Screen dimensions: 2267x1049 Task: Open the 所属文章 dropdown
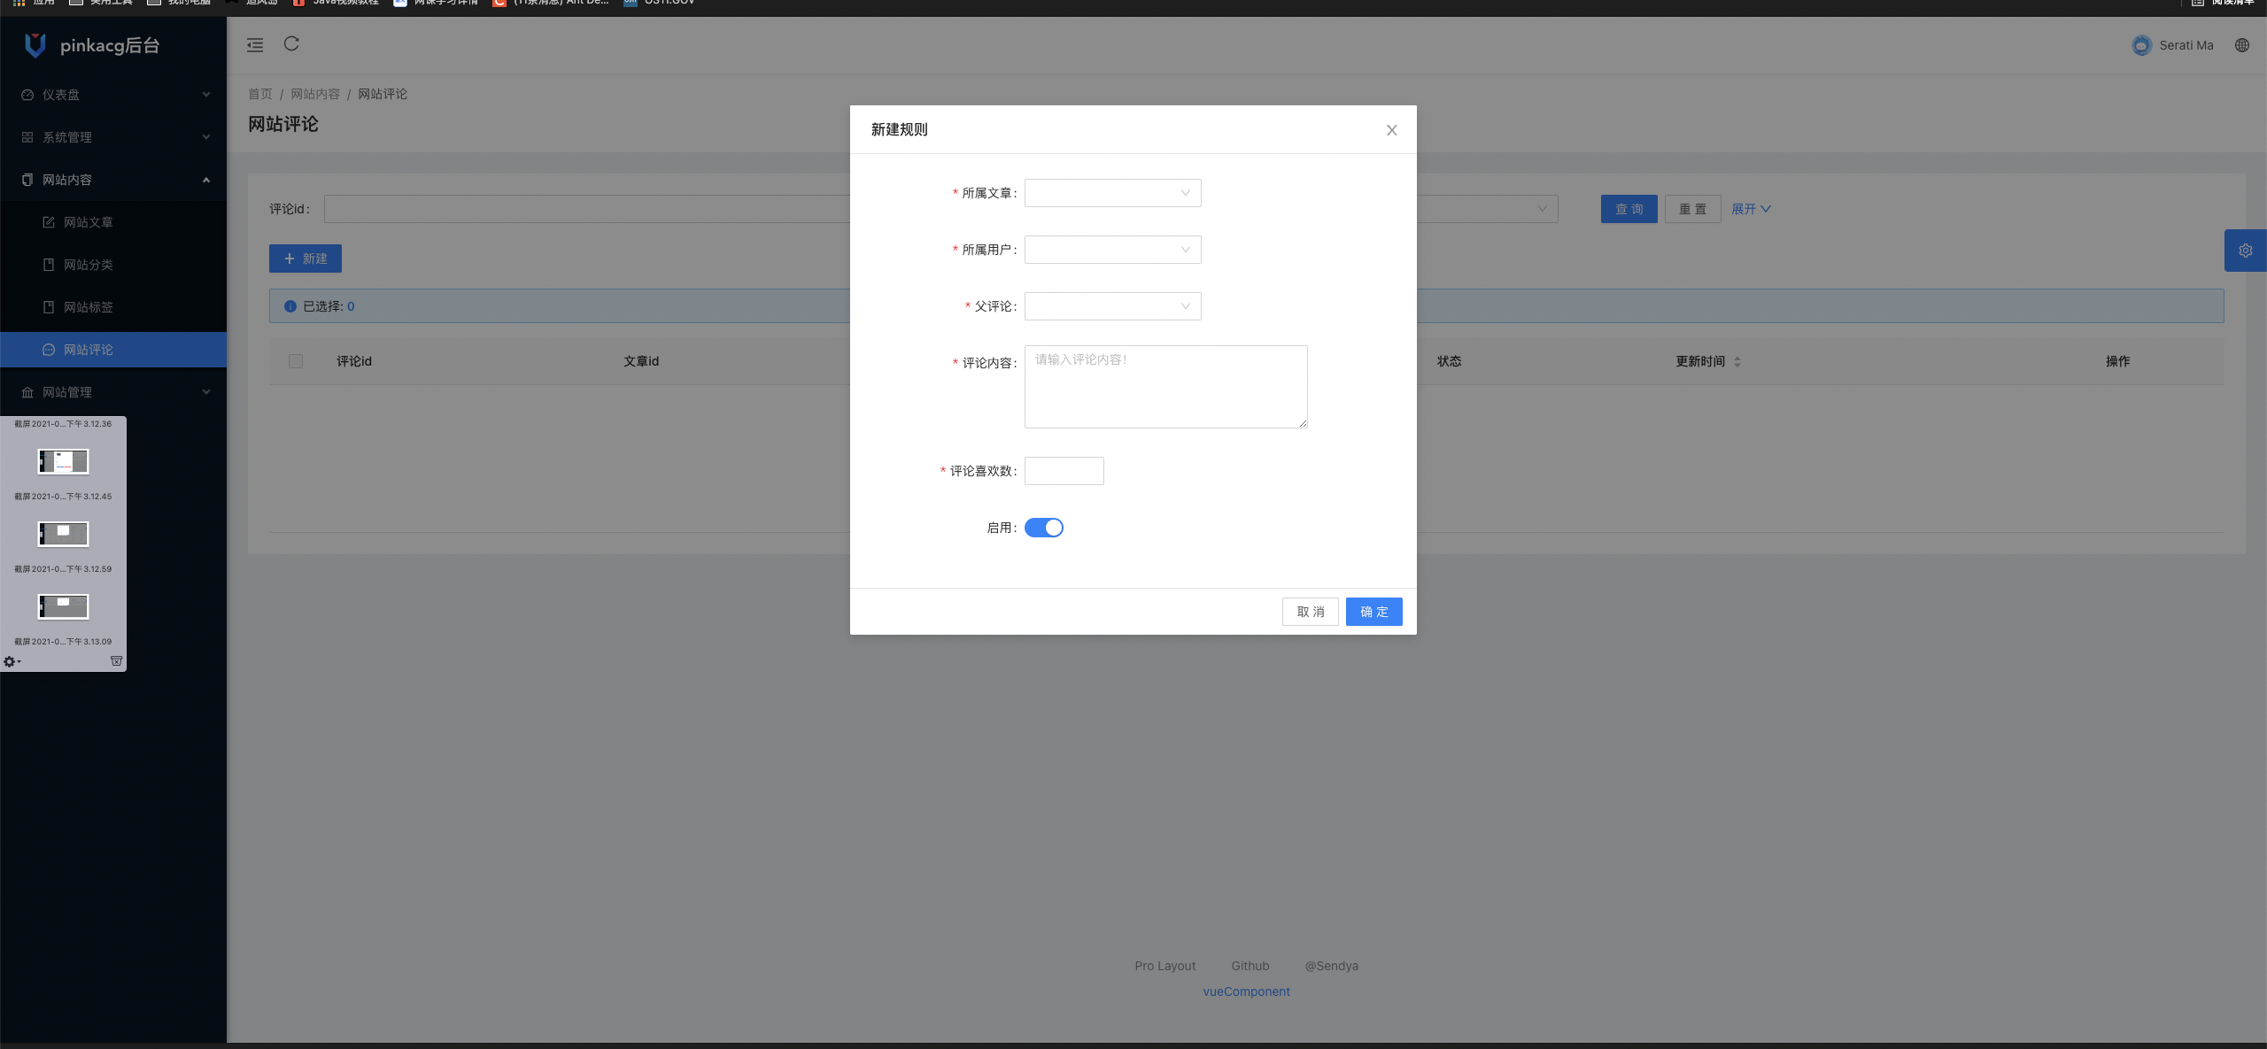[1112, 193]
